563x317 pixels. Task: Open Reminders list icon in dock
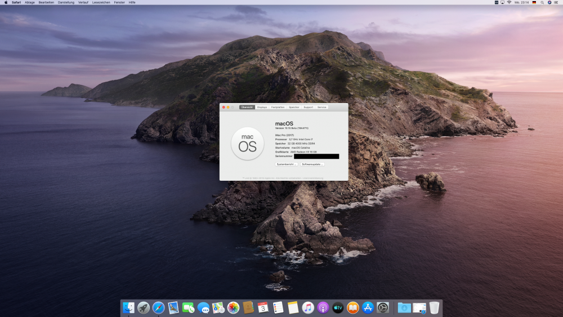[x=278, y=307]
